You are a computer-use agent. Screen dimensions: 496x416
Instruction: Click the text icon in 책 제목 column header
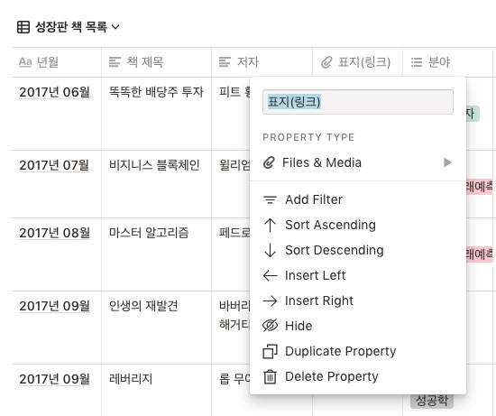115,62
